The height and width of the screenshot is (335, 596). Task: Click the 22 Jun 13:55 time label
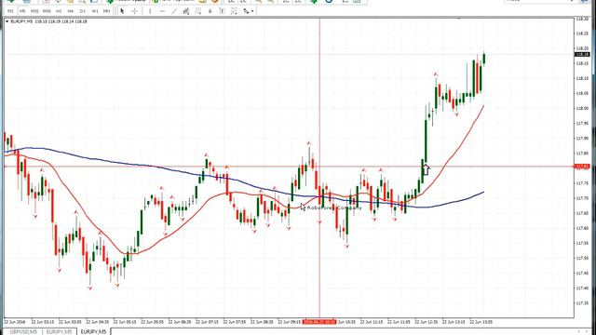pos(481,322)
